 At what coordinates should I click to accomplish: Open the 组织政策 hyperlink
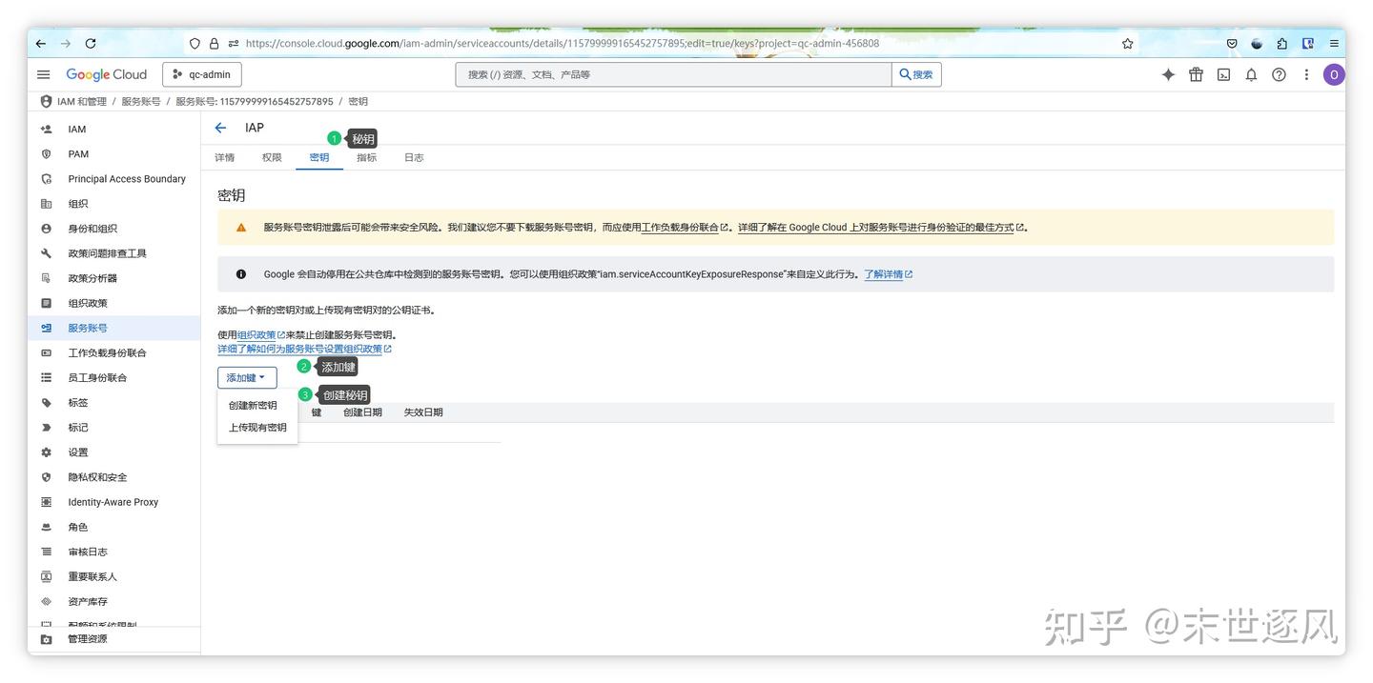click(254, 334)
